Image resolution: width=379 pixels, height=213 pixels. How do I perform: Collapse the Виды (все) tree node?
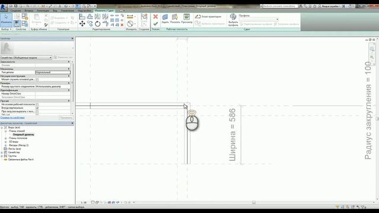tap(2, 128)
